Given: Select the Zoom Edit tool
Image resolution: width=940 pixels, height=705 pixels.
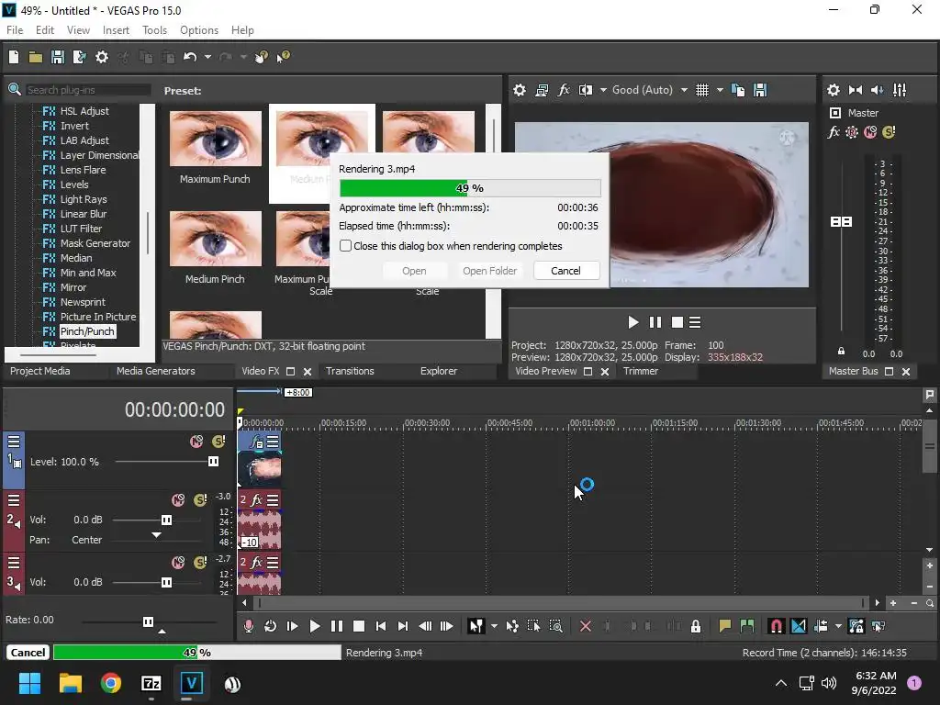Looking at the screenshot, I should tap(555, 626).
